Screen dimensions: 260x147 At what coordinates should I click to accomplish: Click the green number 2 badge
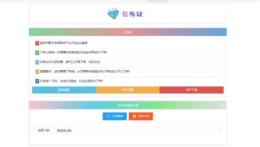point(37,53)
